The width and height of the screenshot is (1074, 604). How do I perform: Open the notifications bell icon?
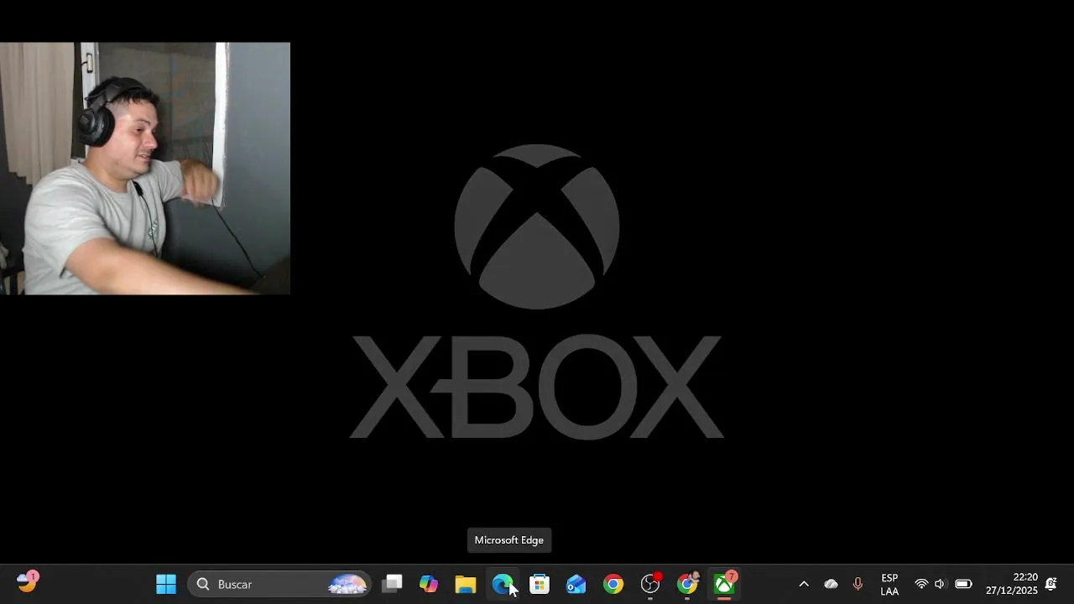1051,584
